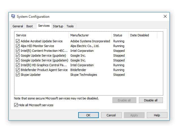Toggle Hide all Microsoft services checkbox

(16, 105)
